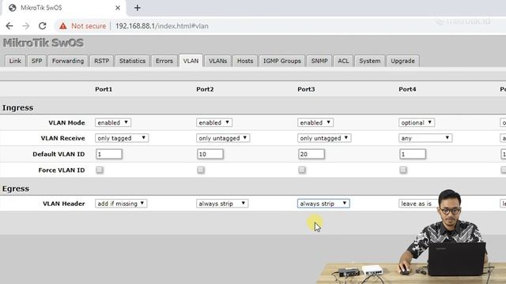
Task: Click the Force VLAN ID row label
Action: coord(62,170)
